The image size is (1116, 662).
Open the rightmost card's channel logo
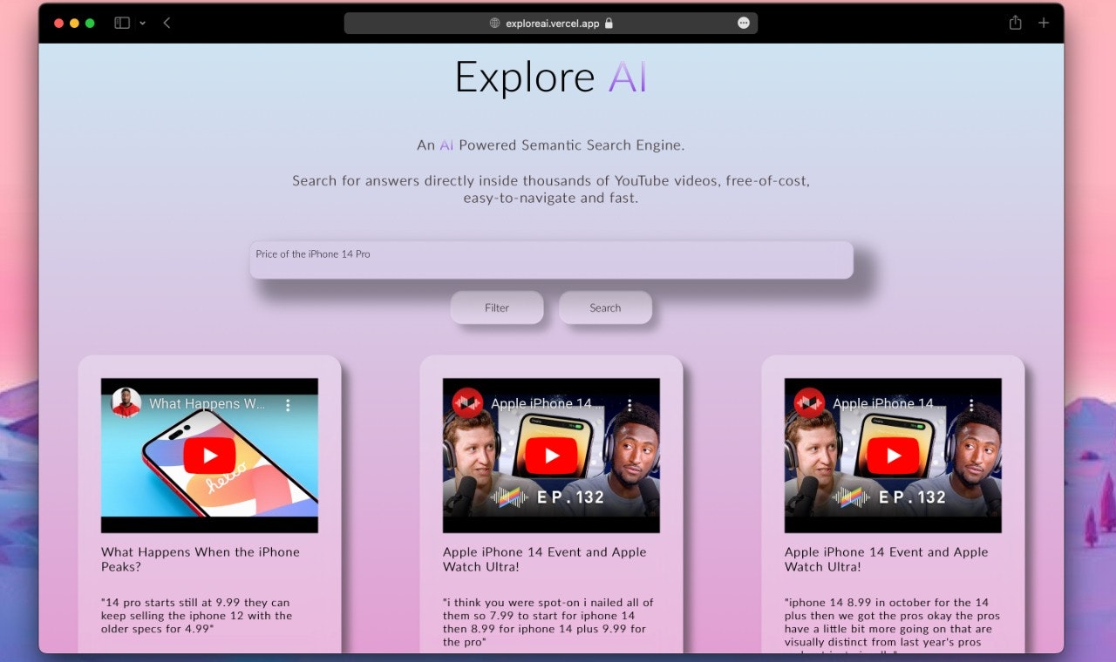point(810,403)
